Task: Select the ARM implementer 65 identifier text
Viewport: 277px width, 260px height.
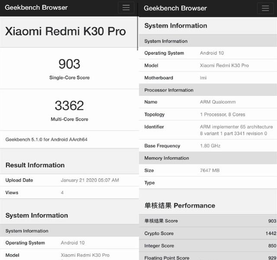Action: pos(236,130)
